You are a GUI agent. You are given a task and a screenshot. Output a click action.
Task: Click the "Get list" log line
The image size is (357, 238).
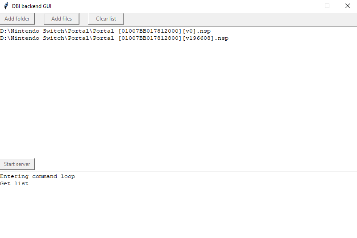[14, 183]
